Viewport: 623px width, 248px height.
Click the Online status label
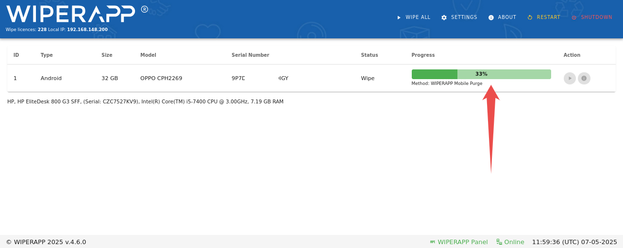[x=514, y=242]
